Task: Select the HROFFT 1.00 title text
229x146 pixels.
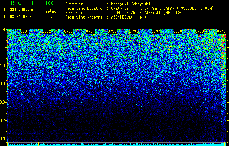Action: [29, 3]
